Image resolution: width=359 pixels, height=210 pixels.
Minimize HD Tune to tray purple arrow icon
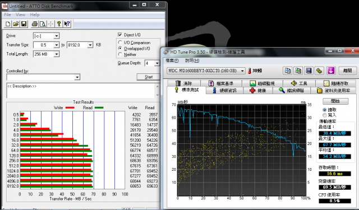pyautogui.click(x=331, y=71)
